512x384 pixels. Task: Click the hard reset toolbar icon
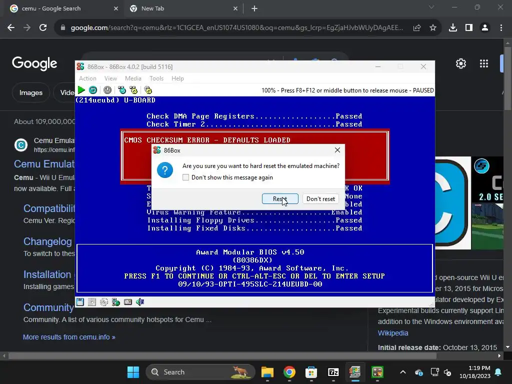click(93, 90)
